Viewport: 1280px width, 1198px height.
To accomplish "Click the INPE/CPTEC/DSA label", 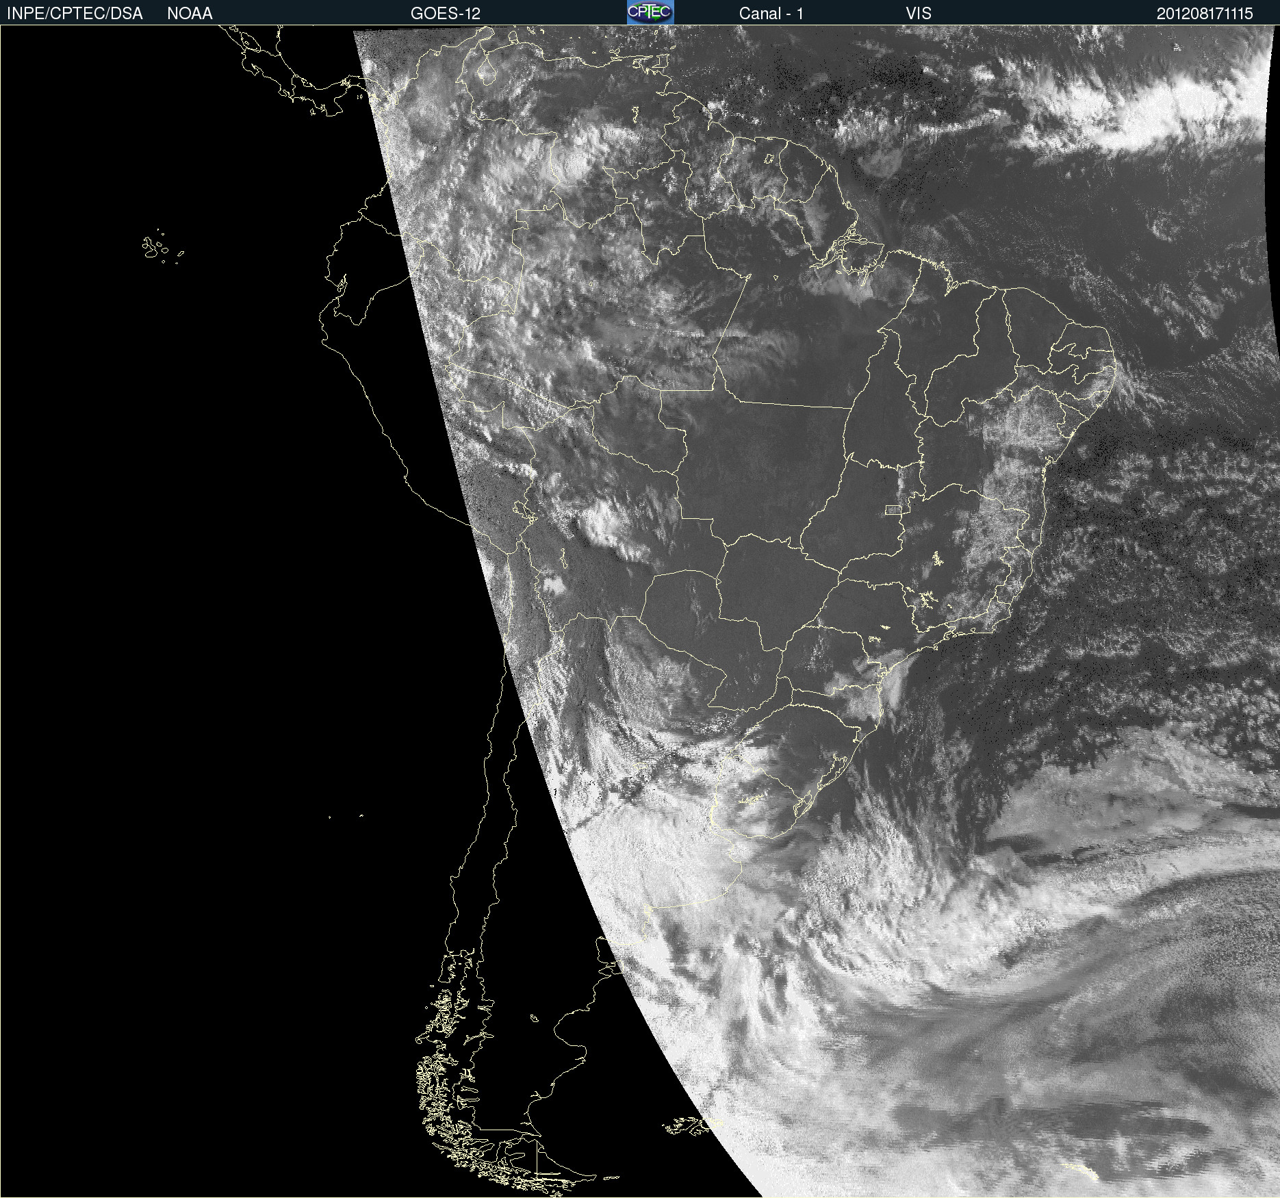I will pyautogui.click(x=75, y=14).
